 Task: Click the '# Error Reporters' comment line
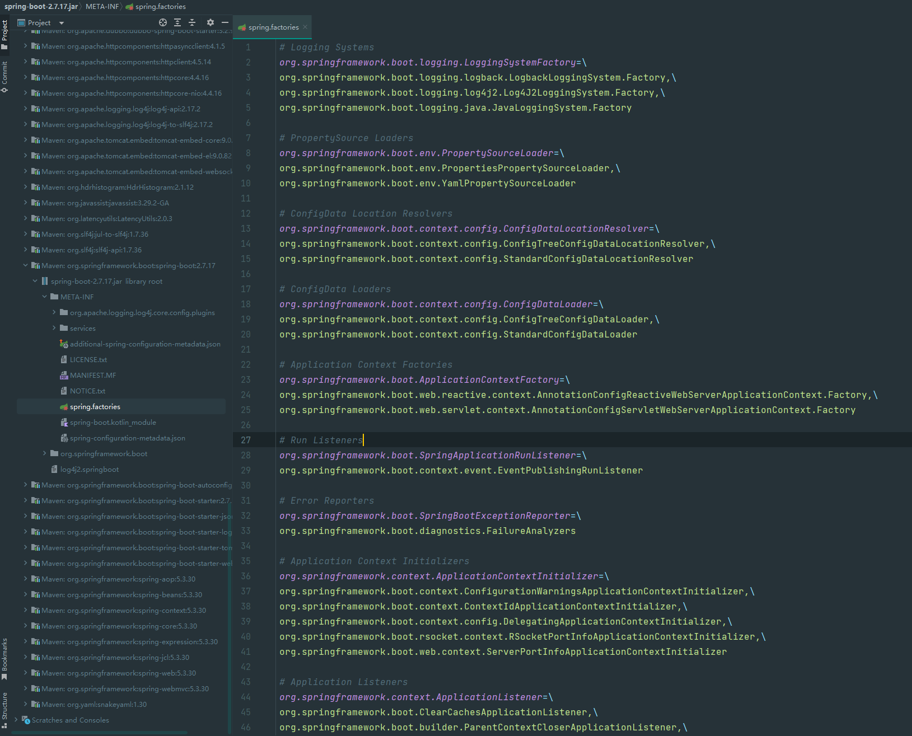click(x=327, y=500)
